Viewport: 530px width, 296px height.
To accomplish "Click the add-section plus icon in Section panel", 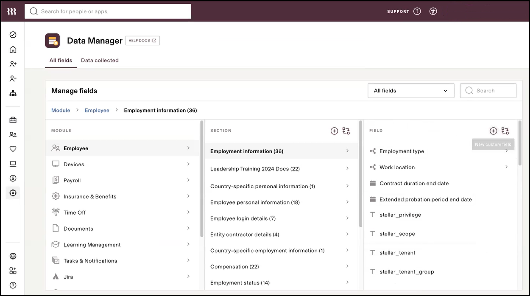I will coord(334,131).
